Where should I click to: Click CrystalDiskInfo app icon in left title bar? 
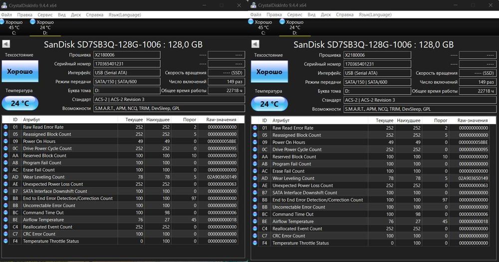click(x=4, y=5)
